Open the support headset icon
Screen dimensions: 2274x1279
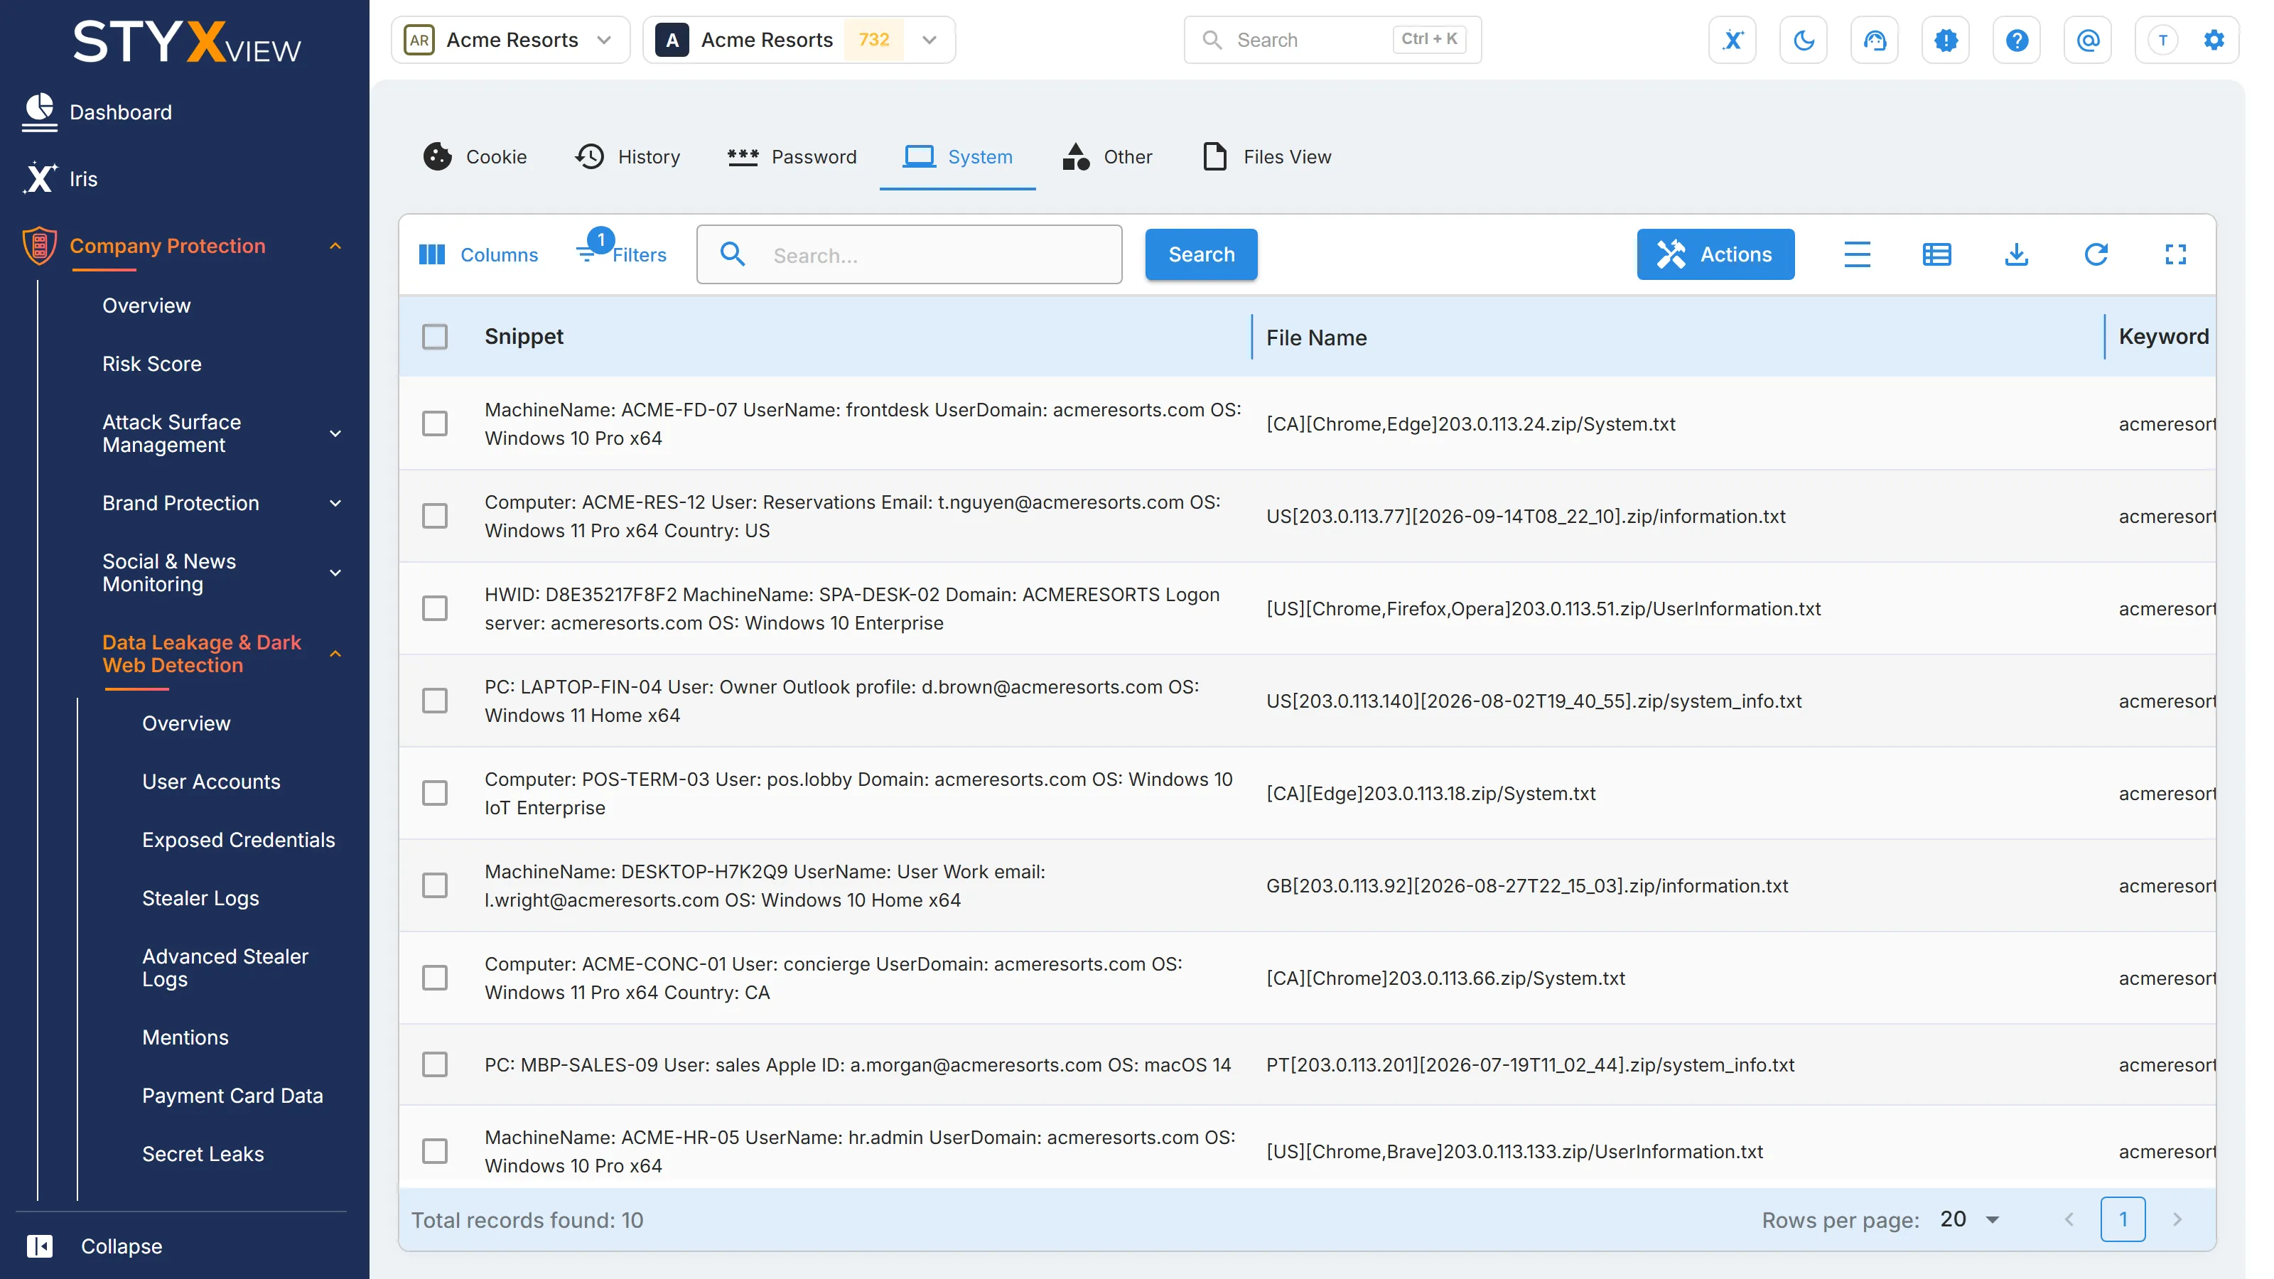coord(1874,40)
